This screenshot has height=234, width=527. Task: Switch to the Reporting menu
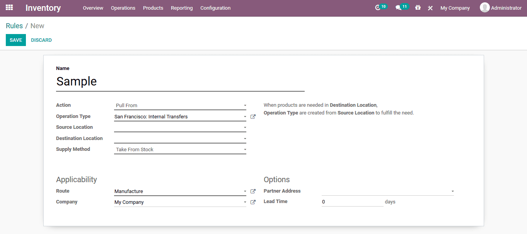[182, 8]
